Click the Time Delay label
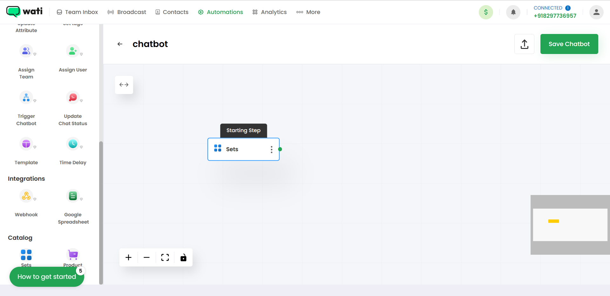The height and width of the screenshot is (296, 610). point(73,163)
